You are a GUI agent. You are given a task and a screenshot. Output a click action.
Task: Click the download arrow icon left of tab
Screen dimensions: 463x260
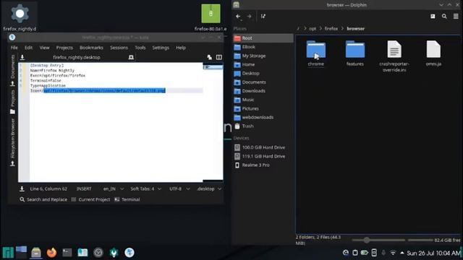pos(22,57)
